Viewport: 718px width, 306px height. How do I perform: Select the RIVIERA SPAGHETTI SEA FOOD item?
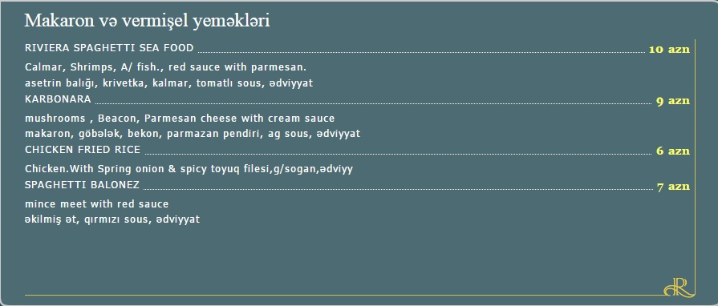point(109,48)
